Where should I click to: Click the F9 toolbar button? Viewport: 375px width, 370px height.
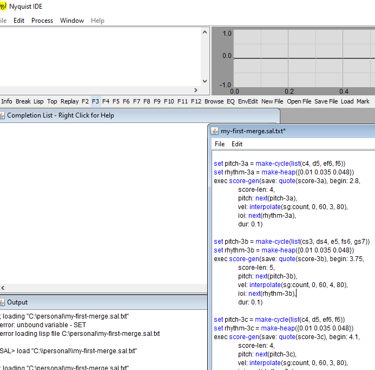(157, 101)
